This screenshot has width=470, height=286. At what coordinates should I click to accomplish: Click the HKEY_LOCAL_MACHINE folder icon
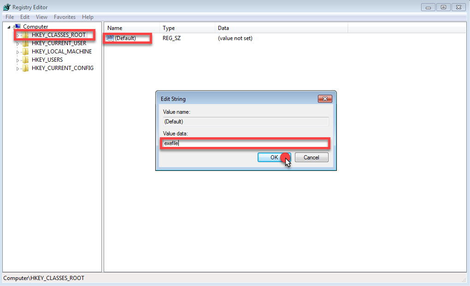click(26, 52)
